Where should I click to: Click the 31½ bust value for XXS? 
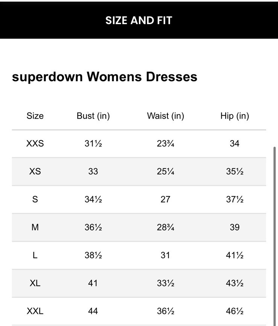pyautogui.click(x=93, y=143)
